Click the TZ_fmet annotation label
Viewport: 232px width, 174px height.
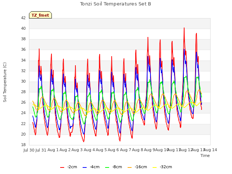coord(40,15)
